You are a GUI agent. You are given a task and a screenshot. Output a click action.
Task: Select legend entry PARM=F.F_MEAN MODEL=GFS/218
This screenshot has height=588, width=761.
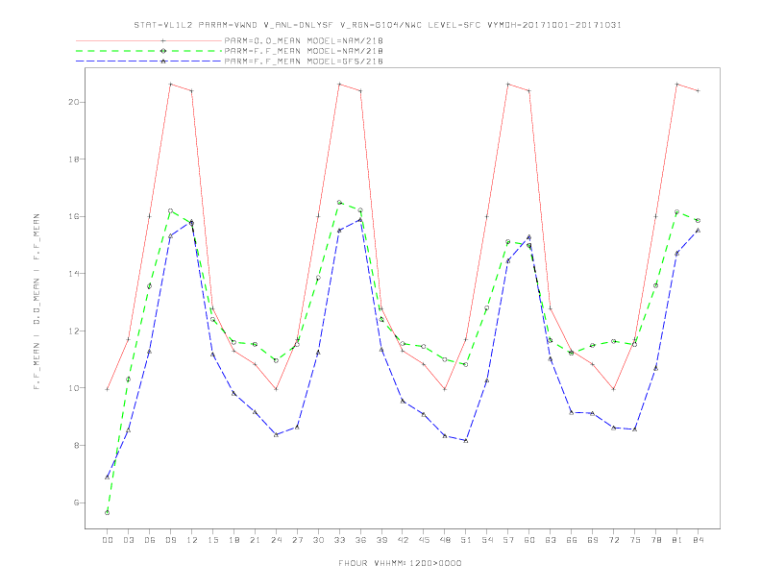[x=304, y=61]
